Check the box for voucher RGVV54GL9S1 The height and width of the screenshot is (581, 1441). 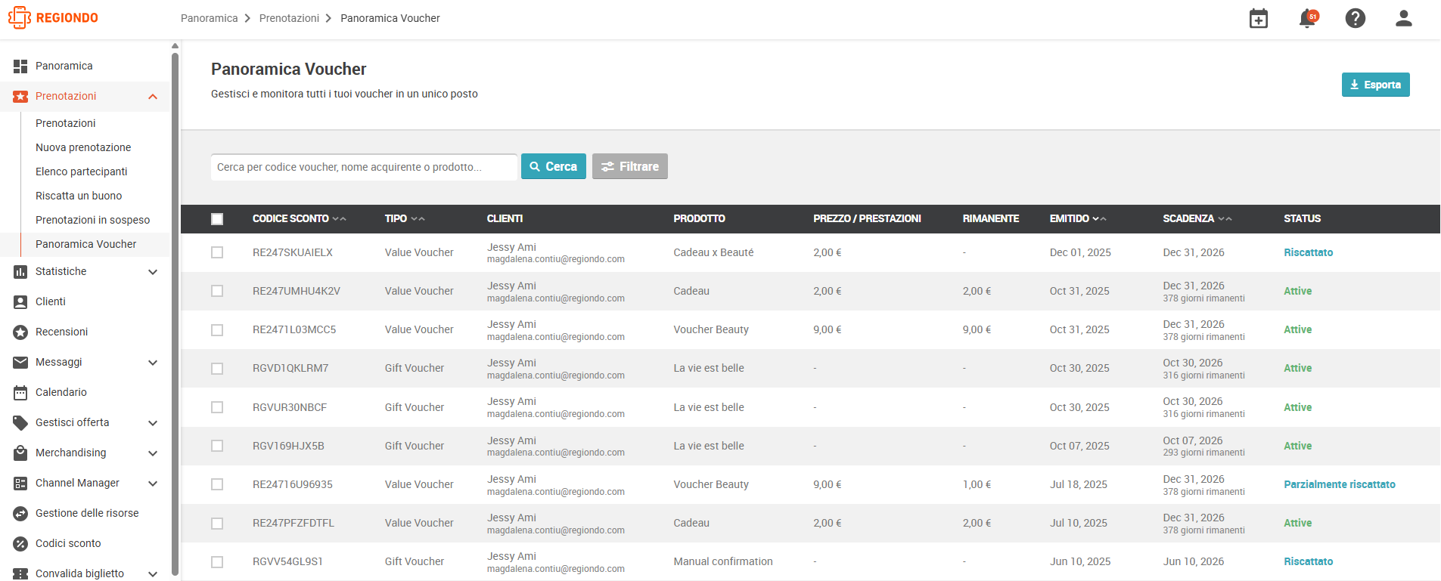point(217,562)
